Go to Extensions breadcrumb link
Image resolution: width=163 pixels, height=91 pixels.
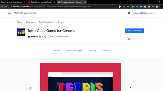[31, 22]
